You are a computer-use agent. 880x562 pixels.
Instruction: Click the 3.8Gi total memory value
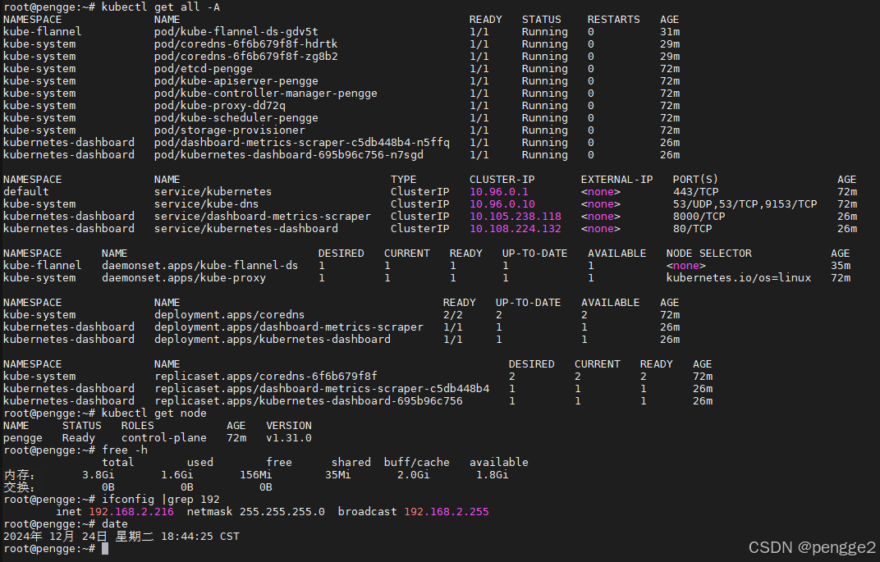[99, 476]
